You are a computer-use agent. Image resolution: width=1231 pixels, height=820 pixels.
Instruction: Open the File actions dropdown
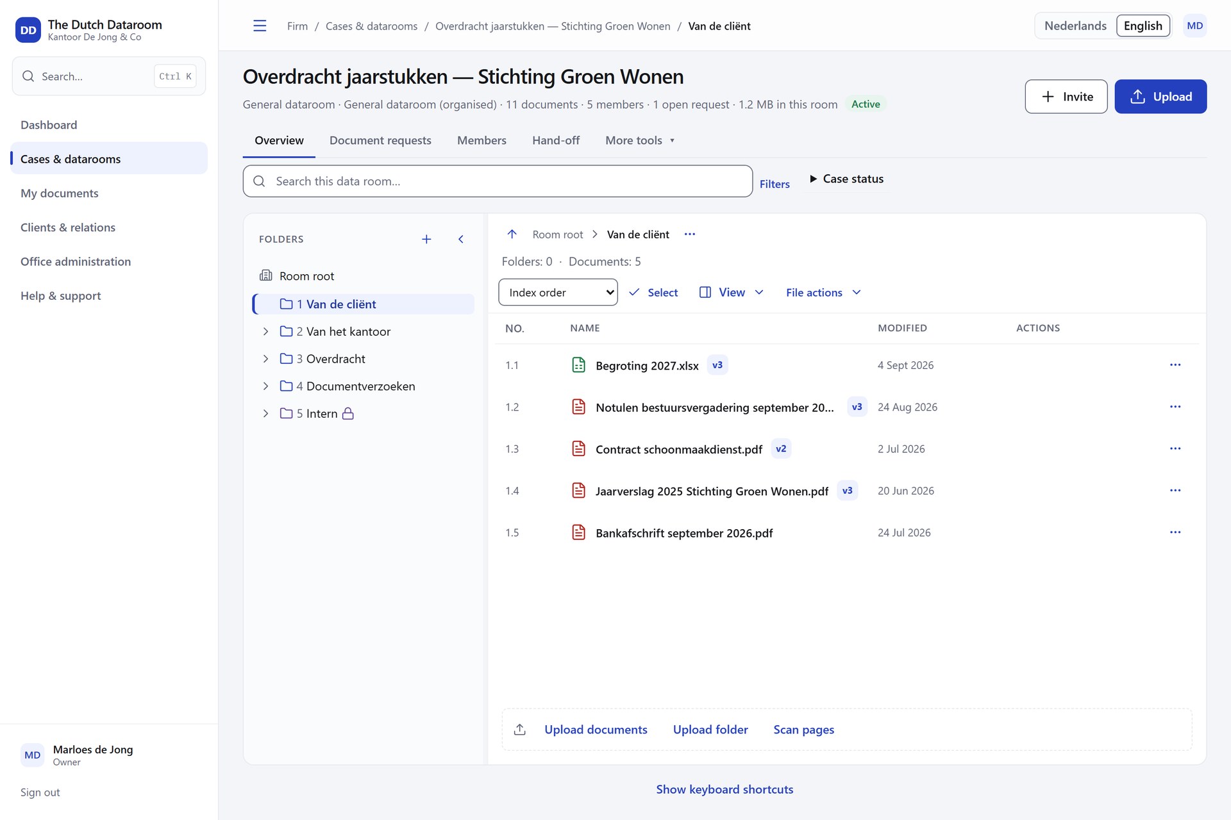[x=823, y=292]
